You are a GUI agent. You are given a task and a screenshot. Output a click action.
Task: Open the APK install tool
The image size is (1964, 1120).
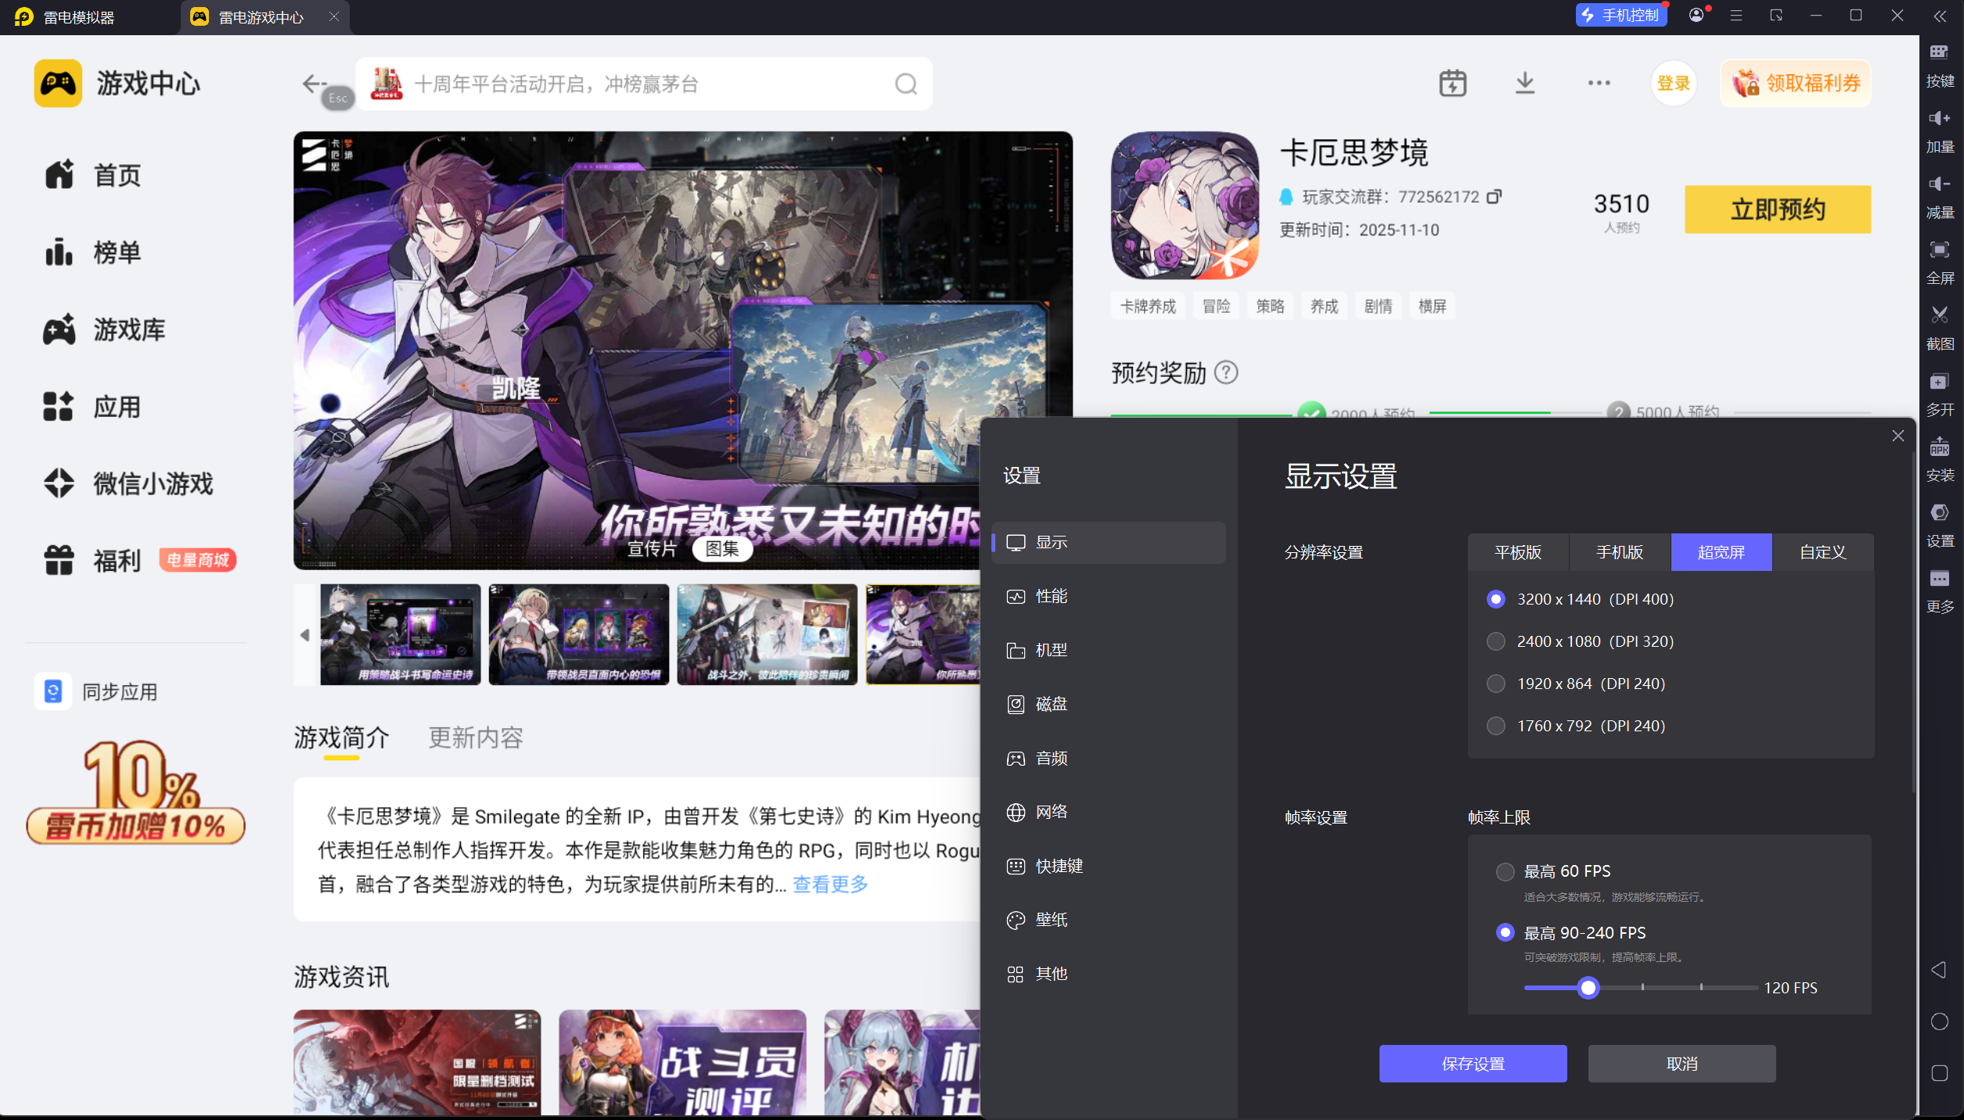1940,447
